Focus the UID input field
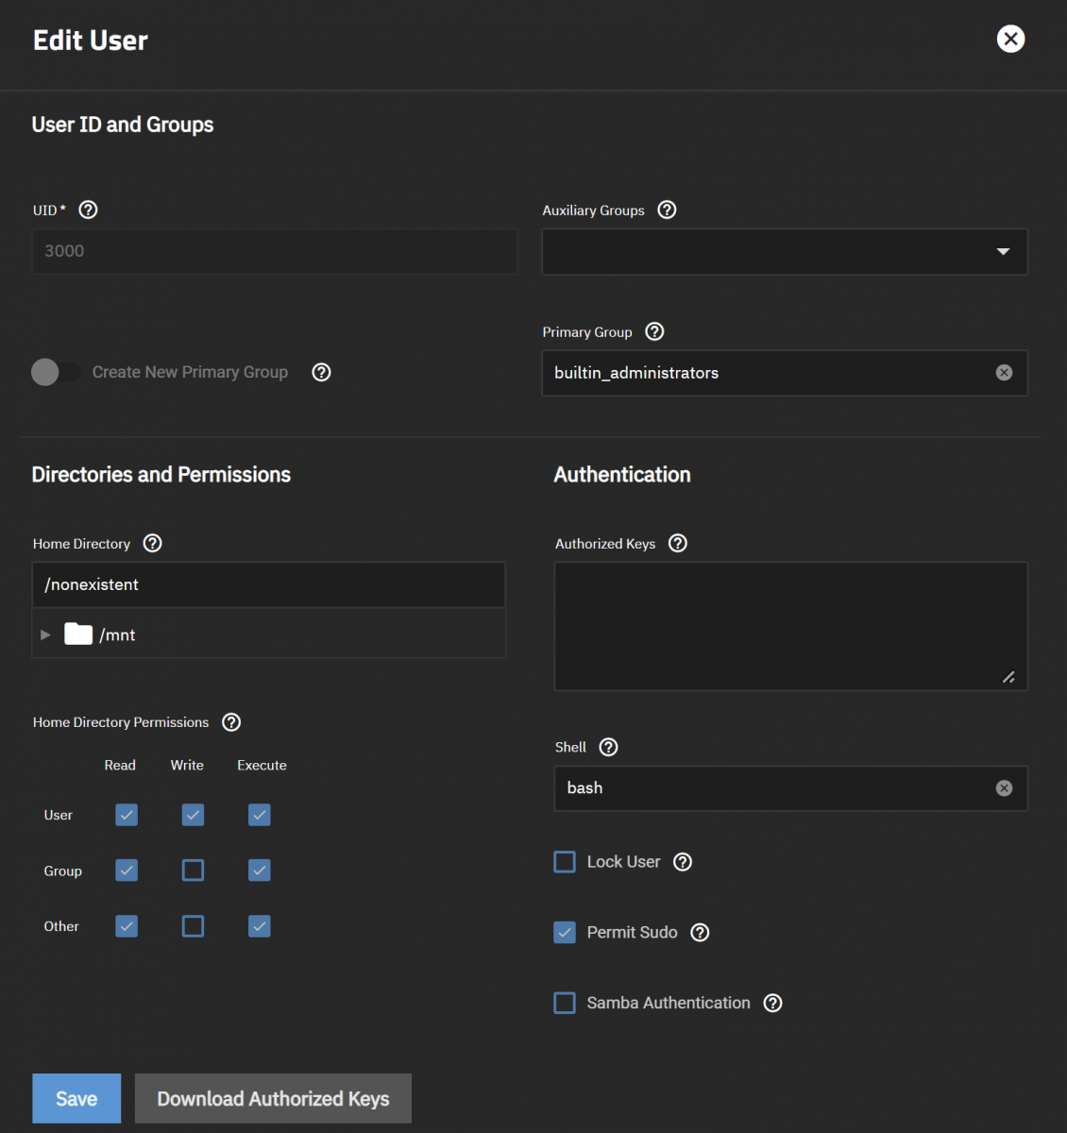Image resolution: width=1067 pixels, height=1133 pixels. coord(275,251)
